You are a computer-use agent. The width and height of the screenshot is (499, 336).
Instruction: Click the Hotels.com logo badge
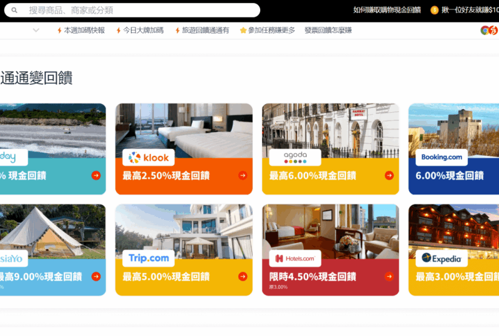pyautogui.click(x=295, y=258)
